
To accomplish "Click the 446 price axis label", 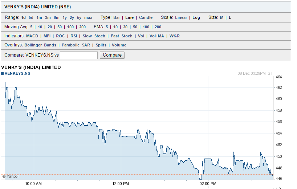I will pos(279,178).
